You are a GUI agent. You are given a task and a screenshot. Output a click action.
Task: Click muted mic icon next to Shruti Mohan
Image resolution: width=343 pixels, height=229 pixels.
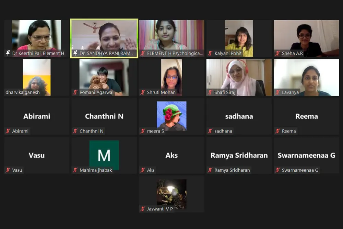[143, 92]
